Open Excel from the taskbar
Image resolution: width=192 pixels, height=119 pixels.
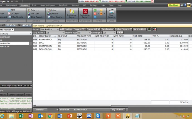21,116
